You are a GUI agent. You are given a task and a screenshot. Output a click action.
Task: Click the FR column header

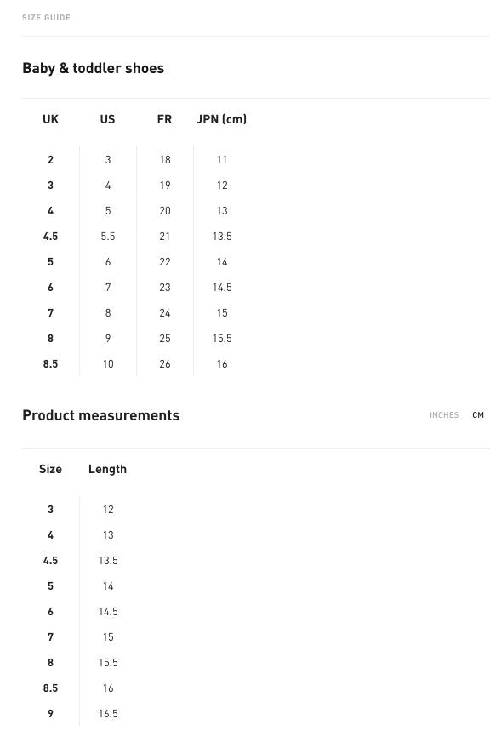(x=164, y=119)
